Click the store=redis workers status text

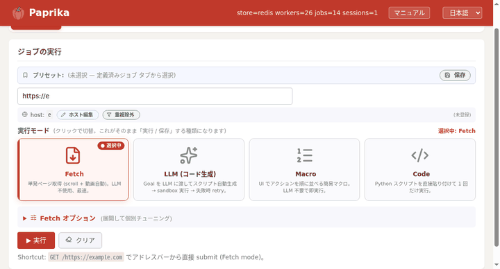point(307,13)
